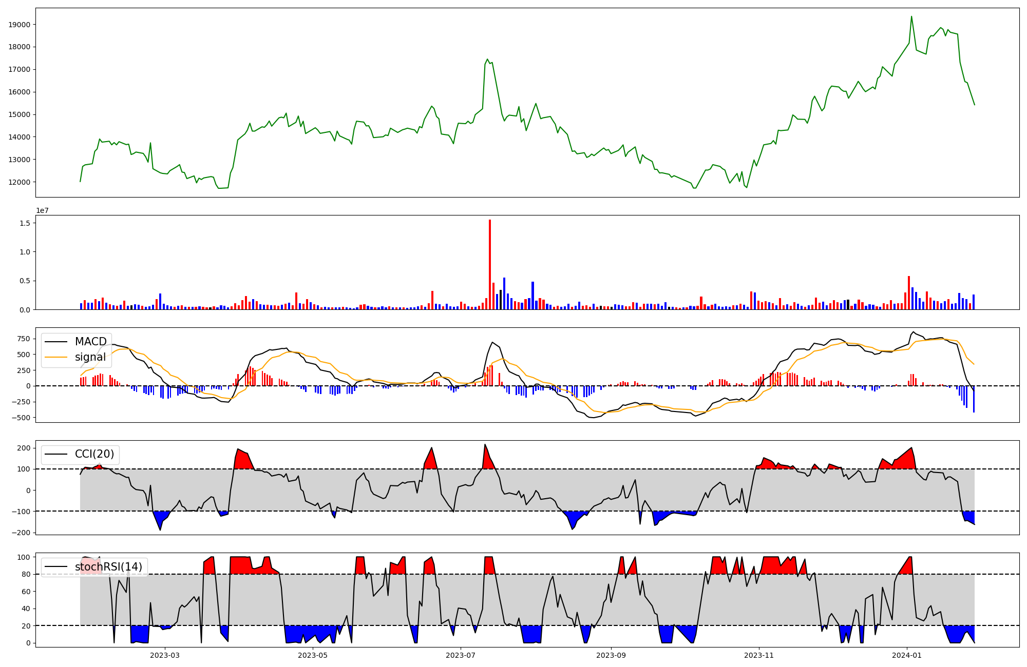Click the 2023-09 date tick label
The height and width of the screenshot is (667, 1027).
(x=611, y=655)
